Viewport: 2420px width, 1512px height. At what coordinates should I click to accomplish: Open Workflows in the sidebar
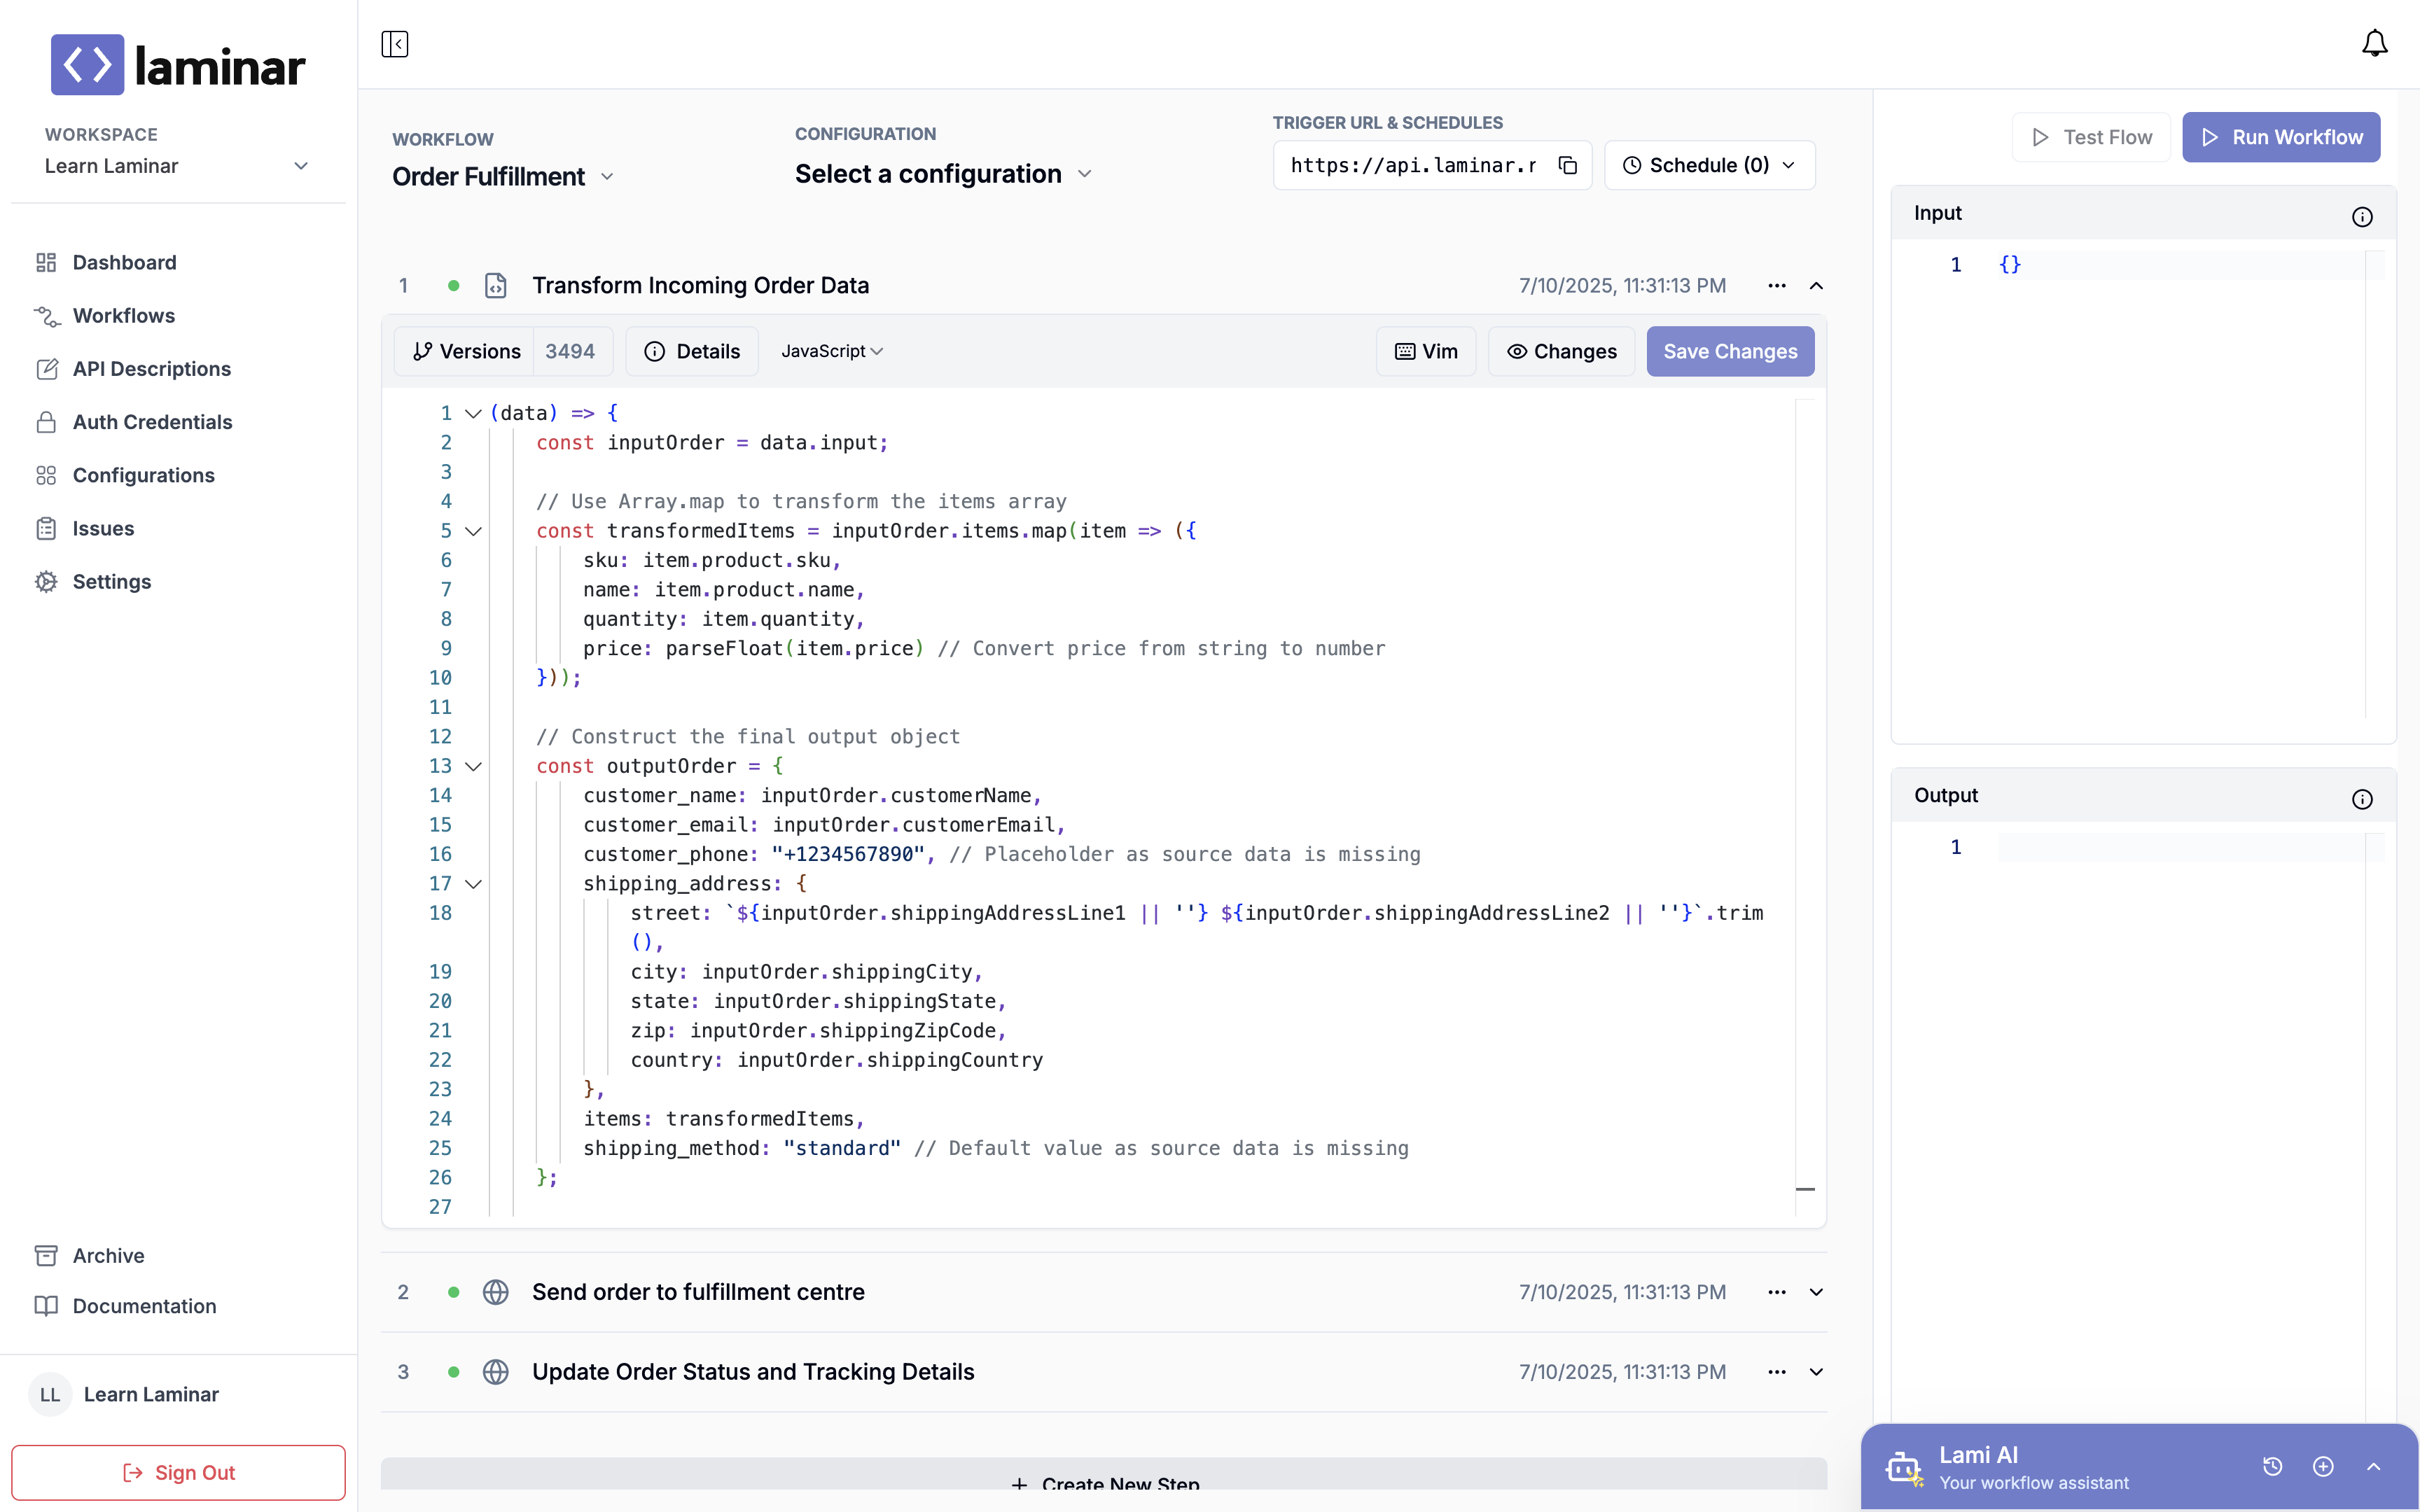point(123,316)
